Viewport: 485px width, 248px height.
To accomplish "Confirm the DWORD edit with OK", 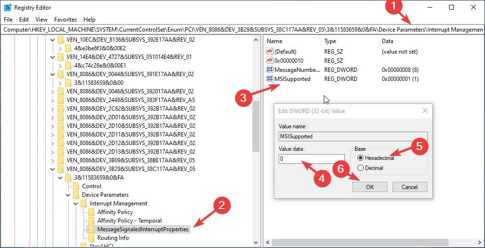I will click(x=370, y=187).
